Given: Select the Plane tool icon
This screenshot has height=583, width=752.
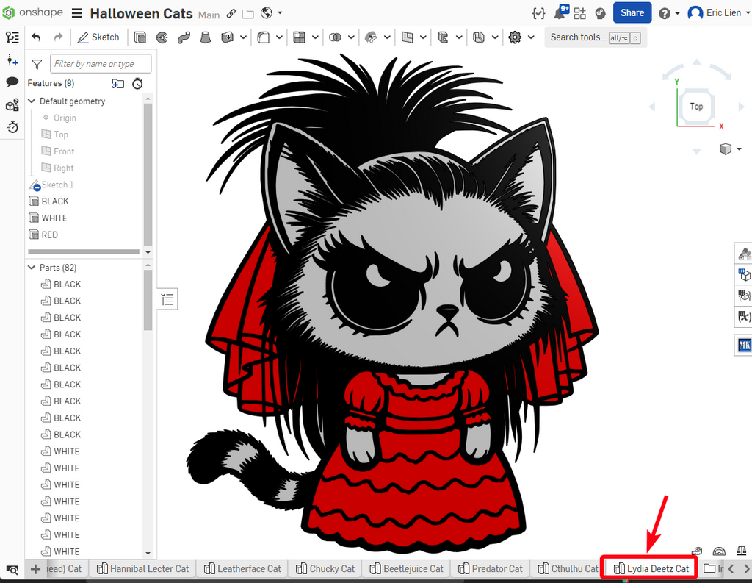Looking at the screenshot, I should pos(407,37).
